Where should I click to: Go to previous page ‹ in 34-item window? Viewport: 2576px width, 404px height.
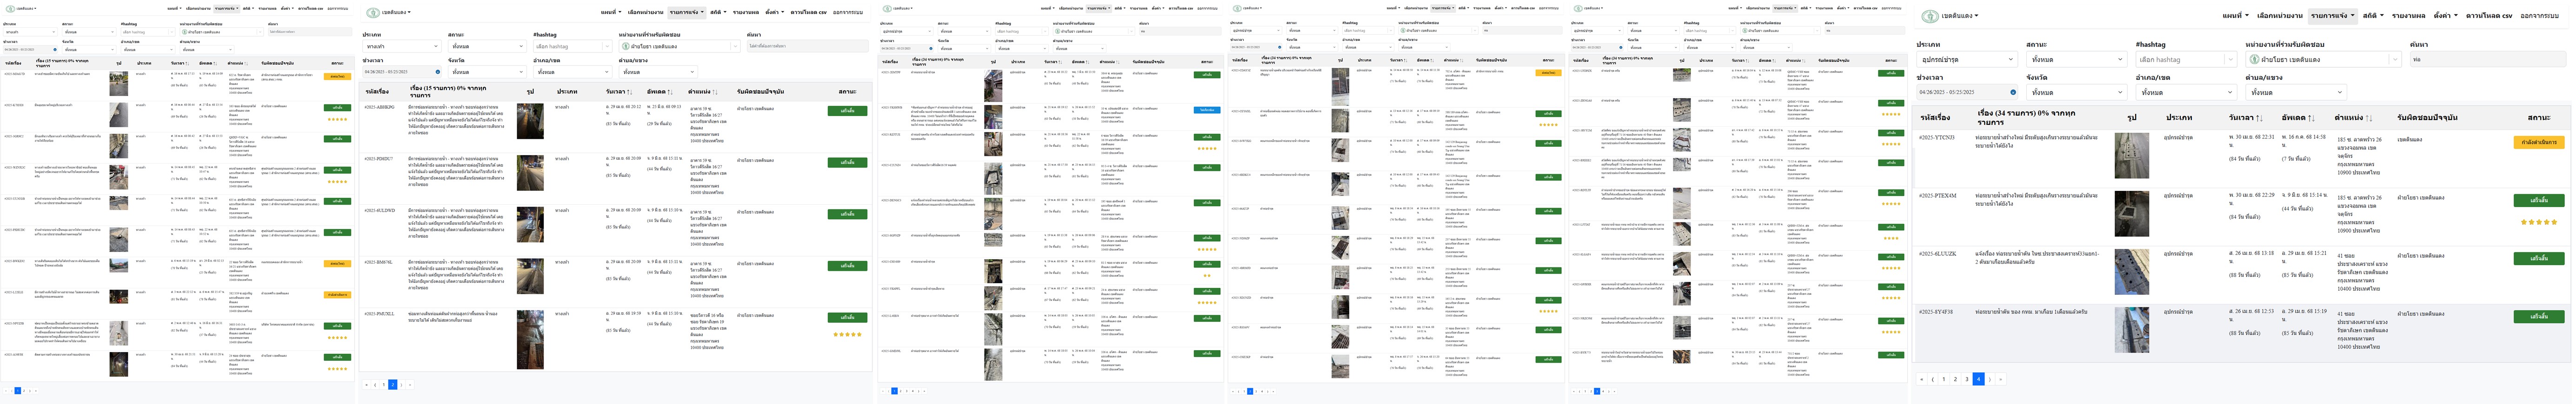1932,379
